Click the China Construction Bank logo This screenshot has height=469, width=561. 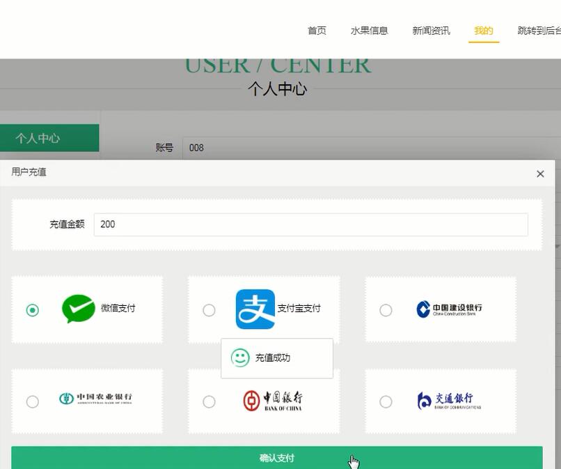point(449,309)
